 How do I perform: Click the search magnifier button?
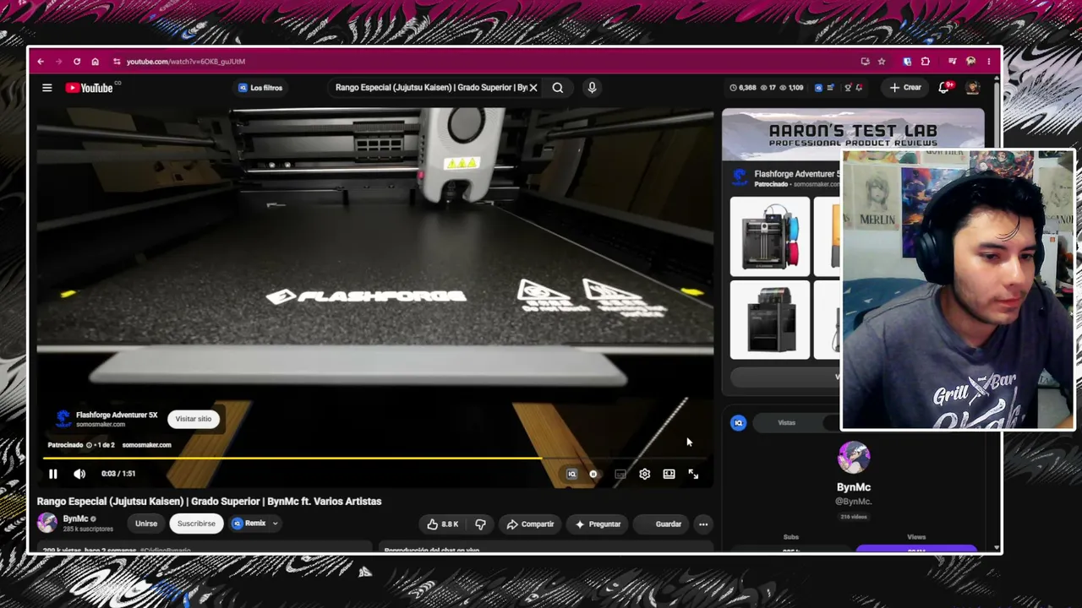[558, 88]
